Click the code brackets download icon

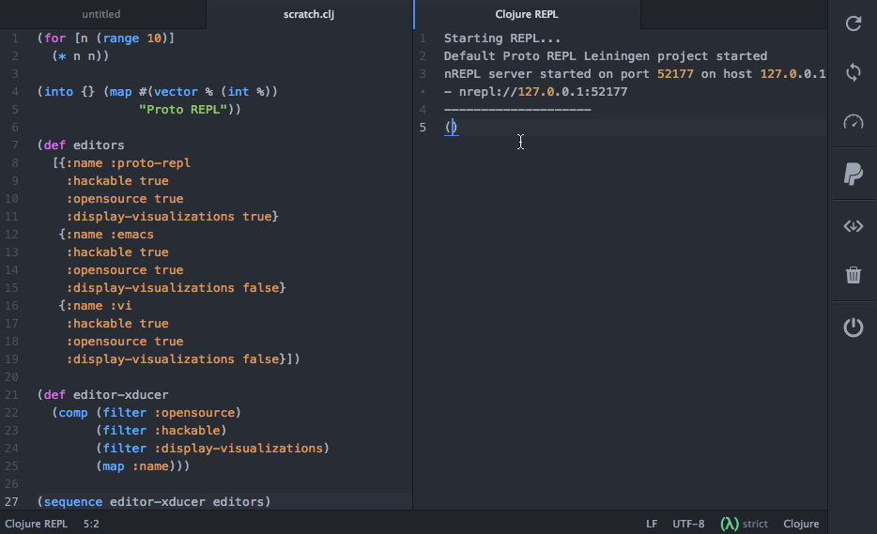[x=853, y=226]
